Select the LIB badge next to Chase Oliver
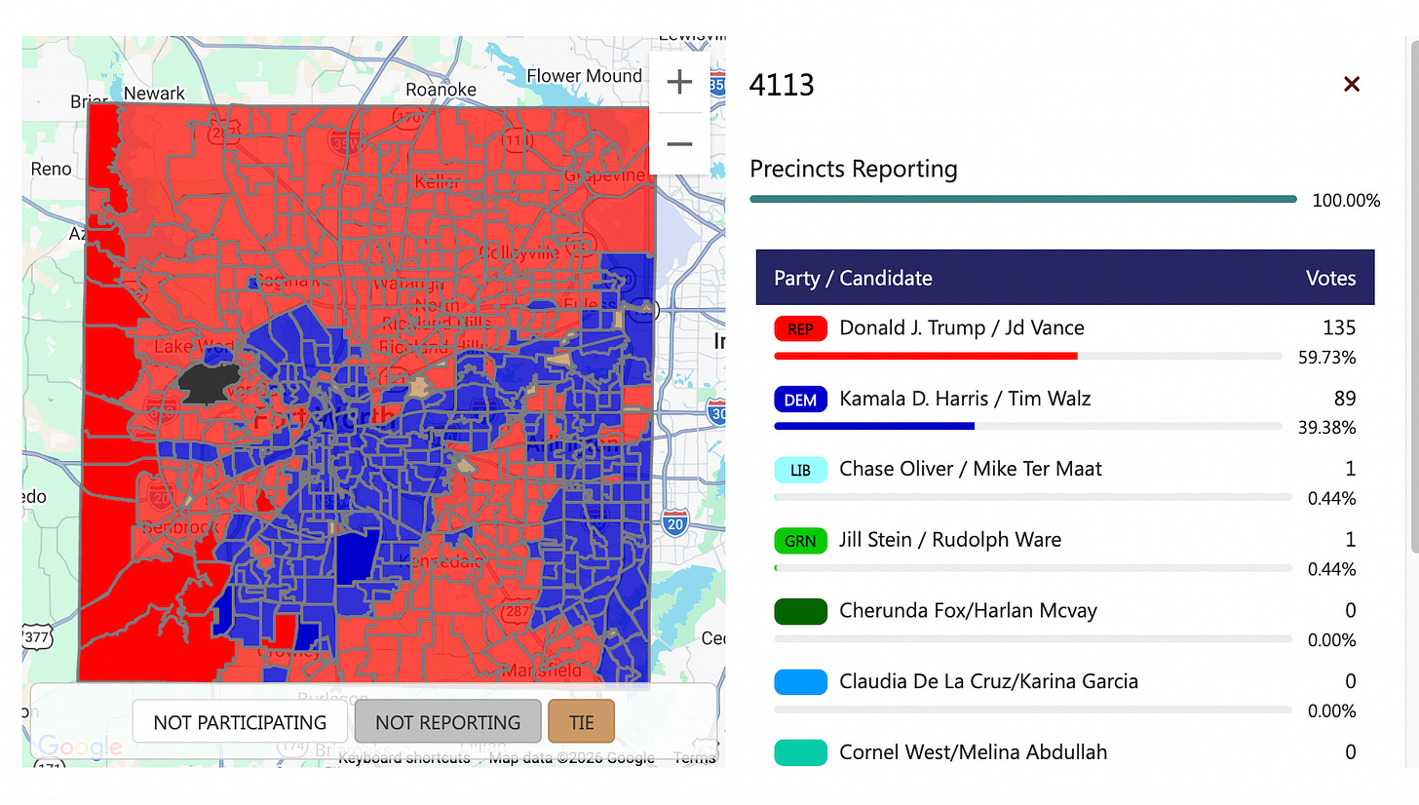 point(800,470)
